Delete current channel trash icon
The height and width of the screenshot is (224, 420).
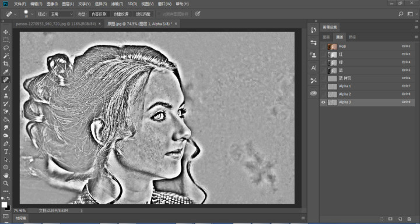409,219
